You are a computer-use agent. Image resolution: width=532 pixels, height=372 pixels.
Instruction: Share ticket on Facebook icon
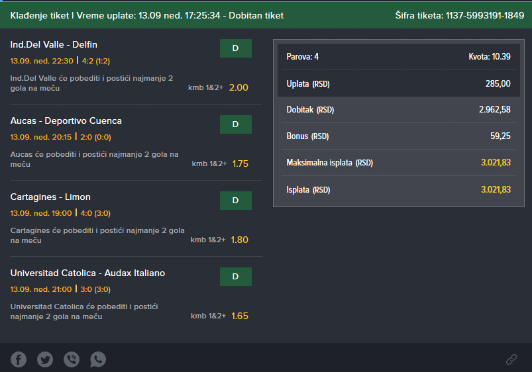click(19, 359)
